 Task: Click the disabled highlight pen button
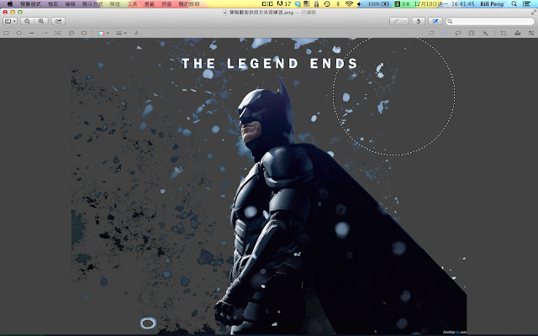(x=396, y=21)
